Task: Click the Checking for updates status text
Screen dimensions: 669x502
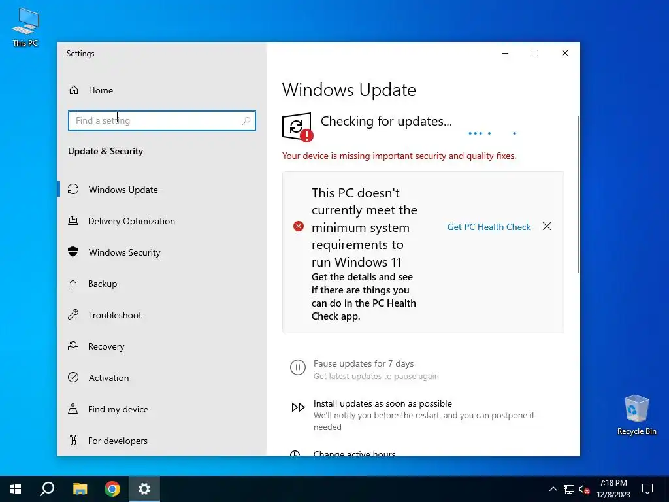Action: (386, 121)
